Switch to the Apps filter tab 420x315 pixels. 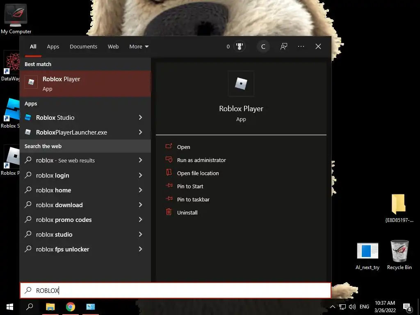pos(53,47)
